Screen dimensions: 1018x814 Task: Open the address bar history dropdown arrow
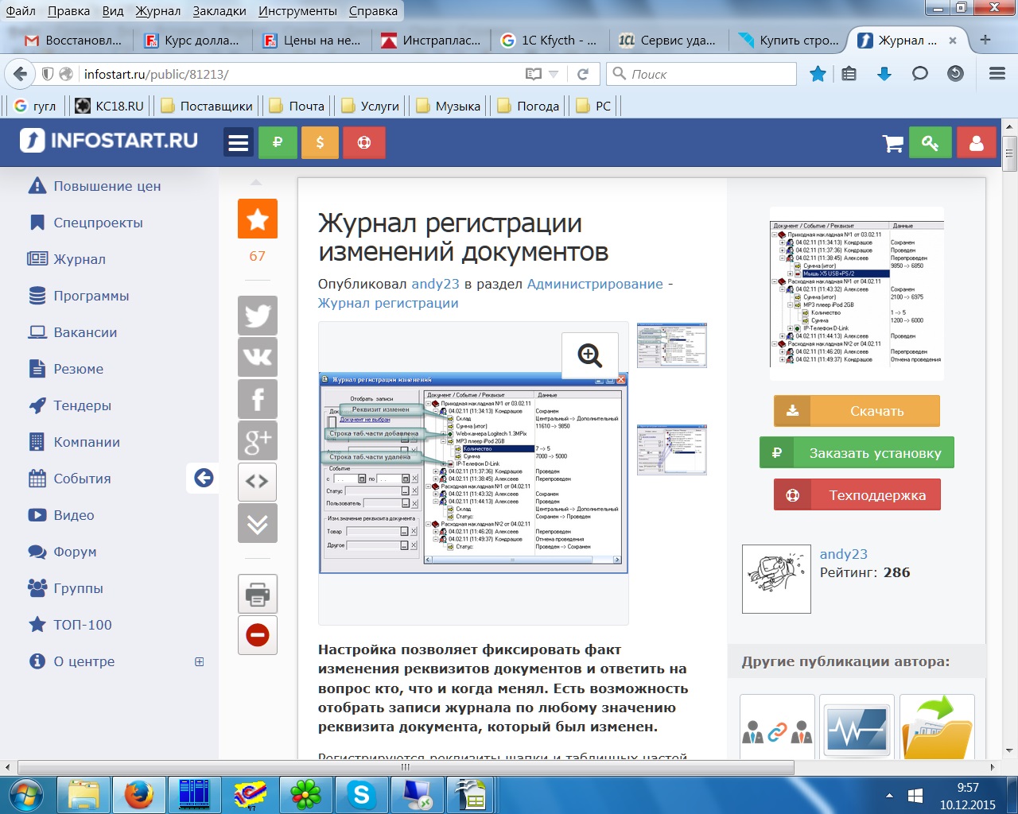[x=554, y=74]
